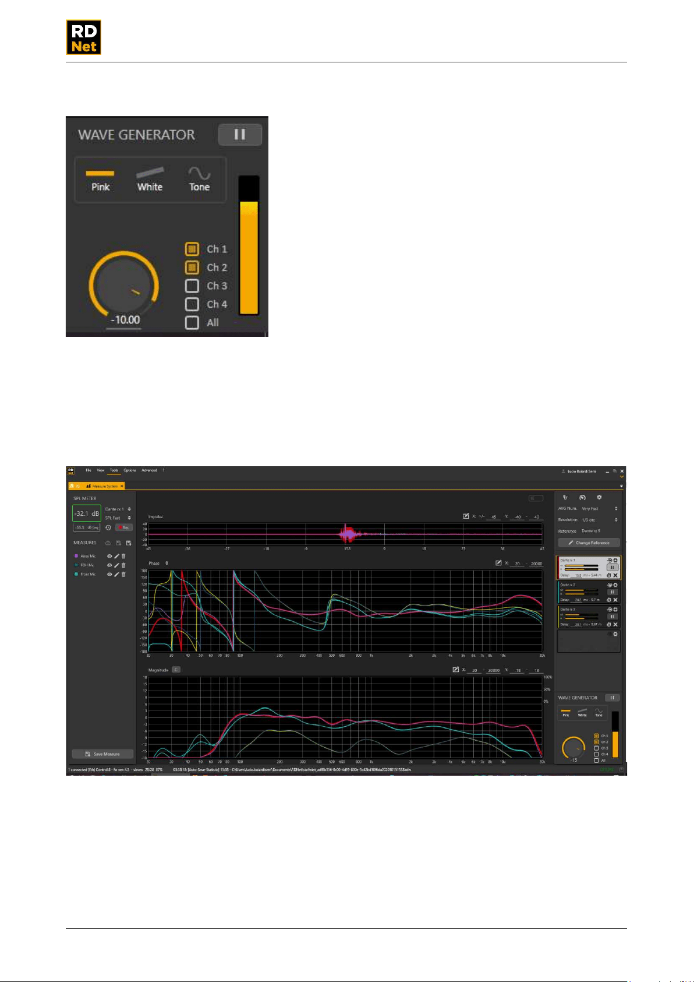The height and width of the screenshot is (982, 694).
Task: Pause the wave generator in the enlarged panel
Action: pos(240,135)
